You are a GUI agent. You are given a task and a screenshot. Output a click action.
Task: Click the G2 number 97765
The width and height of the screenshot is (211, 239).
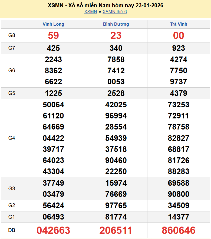pos(116,205)
